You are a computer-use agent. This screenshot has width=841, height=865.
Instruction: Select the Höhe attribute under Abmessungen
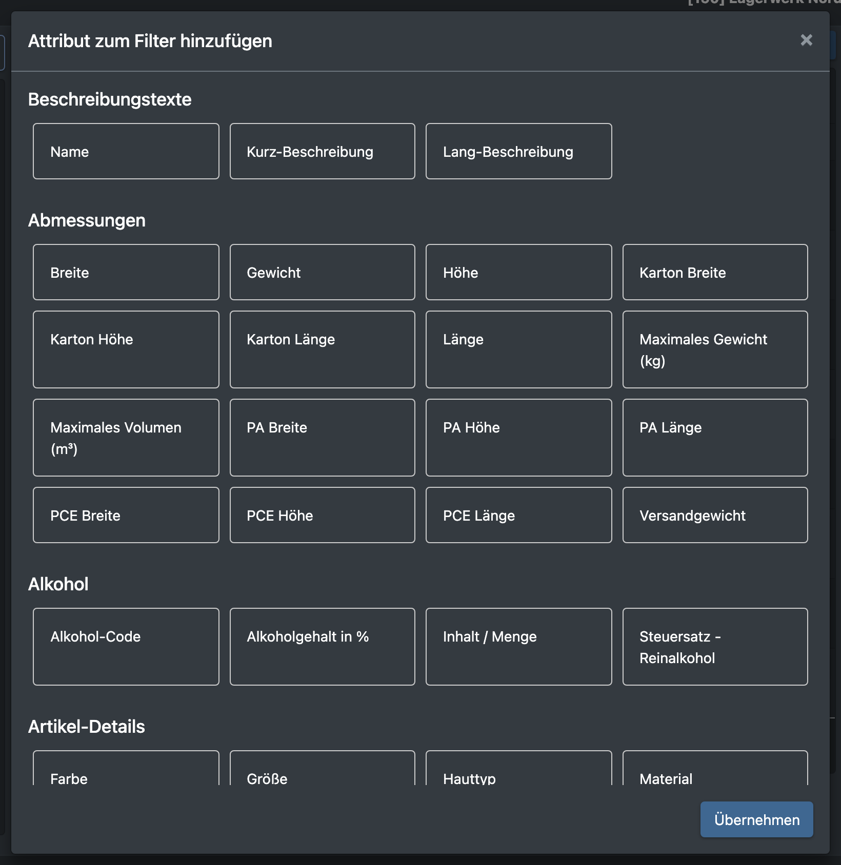coord(519,272)
